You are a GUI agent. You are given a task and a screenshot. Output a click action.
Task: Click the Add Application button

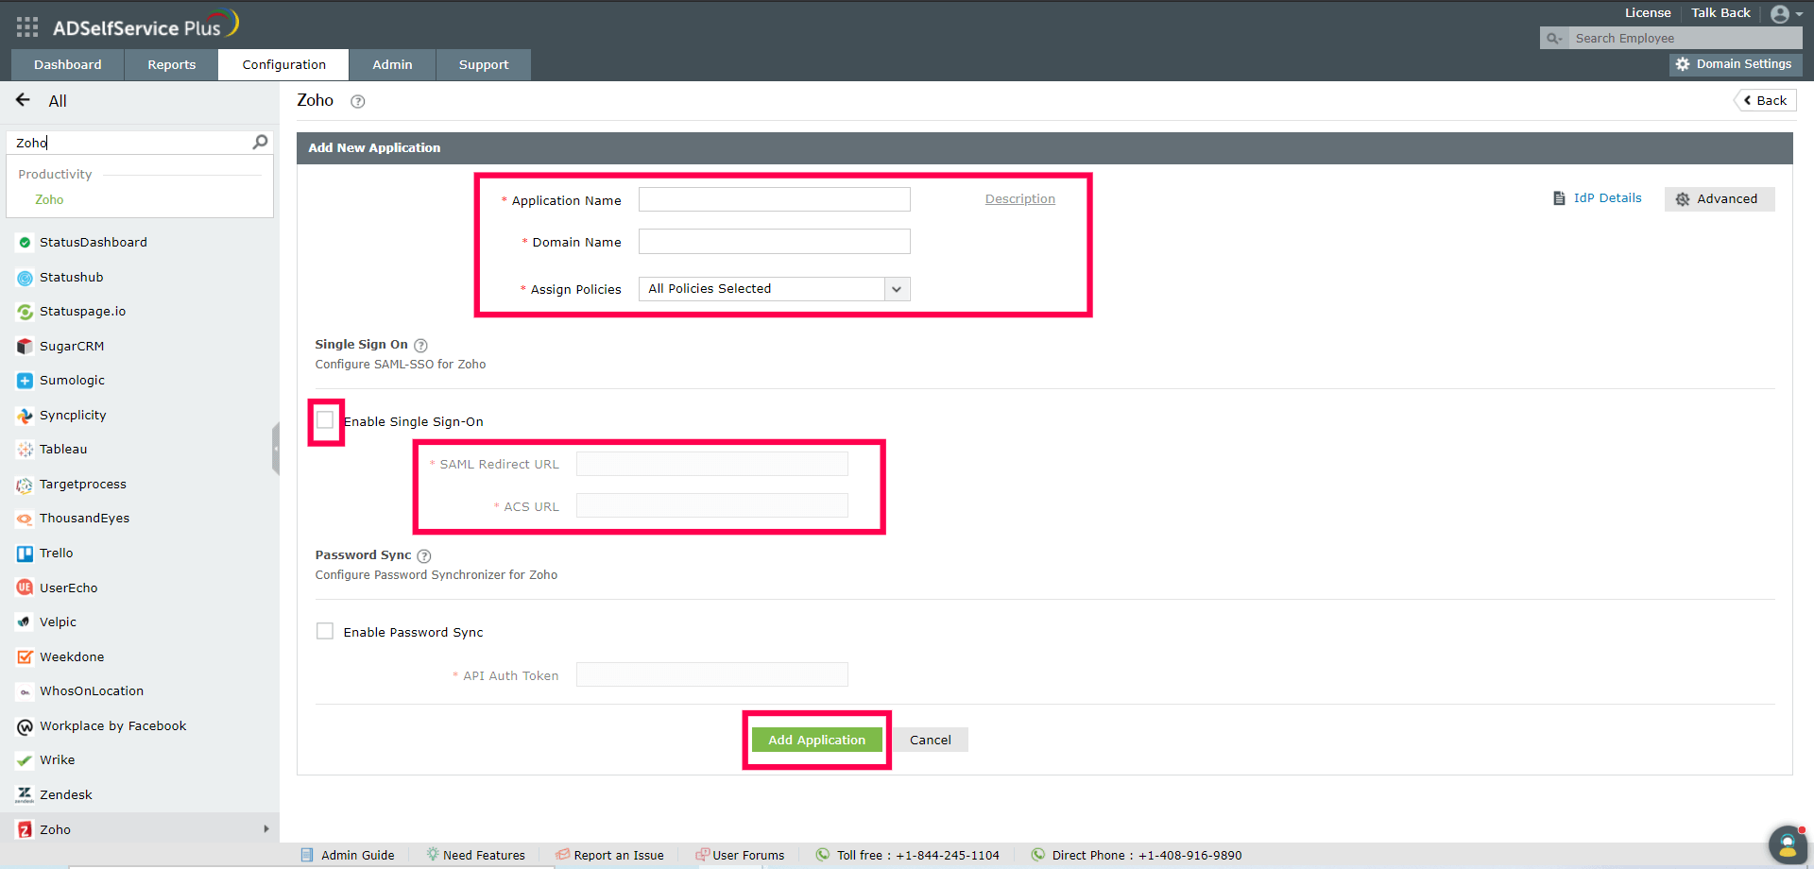817,740
